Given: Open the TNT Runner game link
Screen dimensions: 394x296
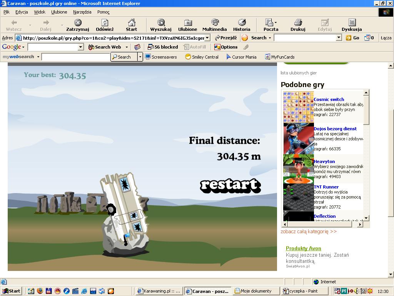Looking at the screenshot, I should [326, 187].
